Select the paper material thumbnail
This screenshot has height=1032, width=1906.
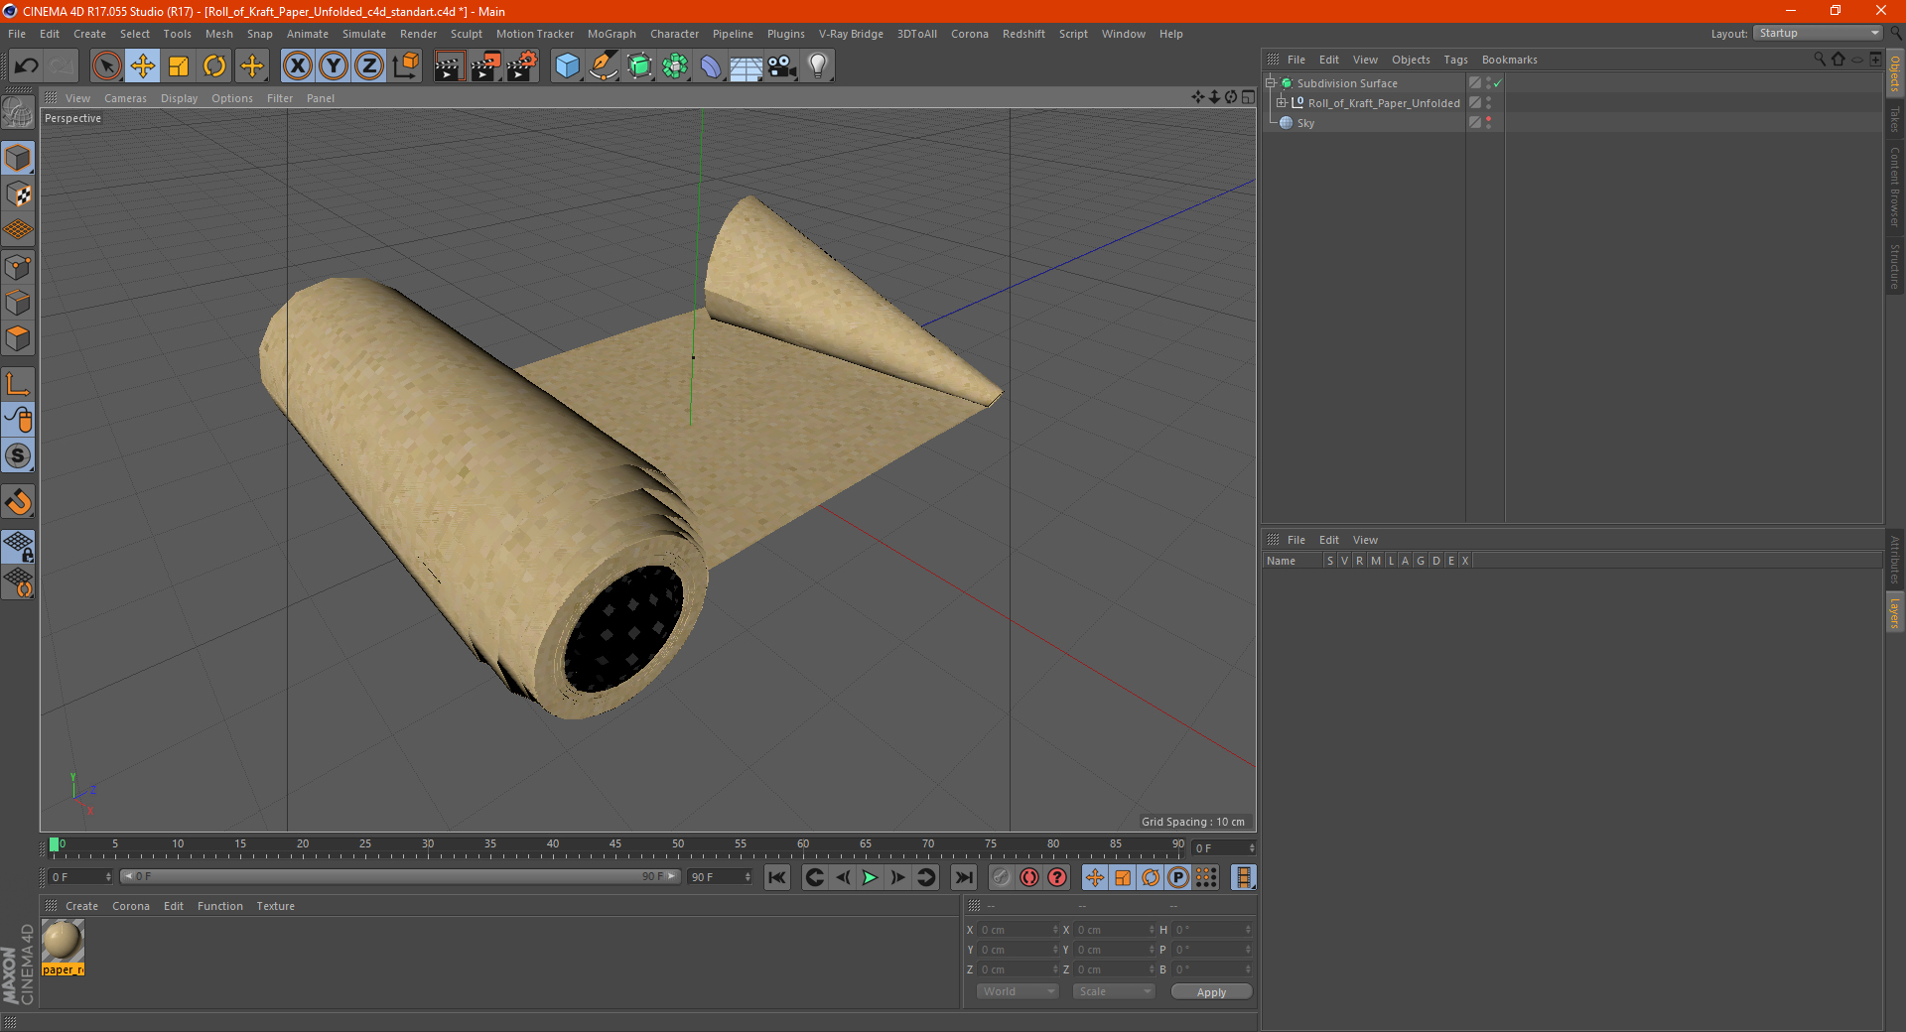[x=63, y=941]
